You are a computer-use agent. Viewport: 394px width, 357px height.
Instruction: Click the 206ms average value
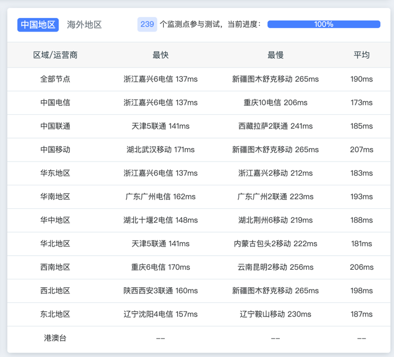361,267
